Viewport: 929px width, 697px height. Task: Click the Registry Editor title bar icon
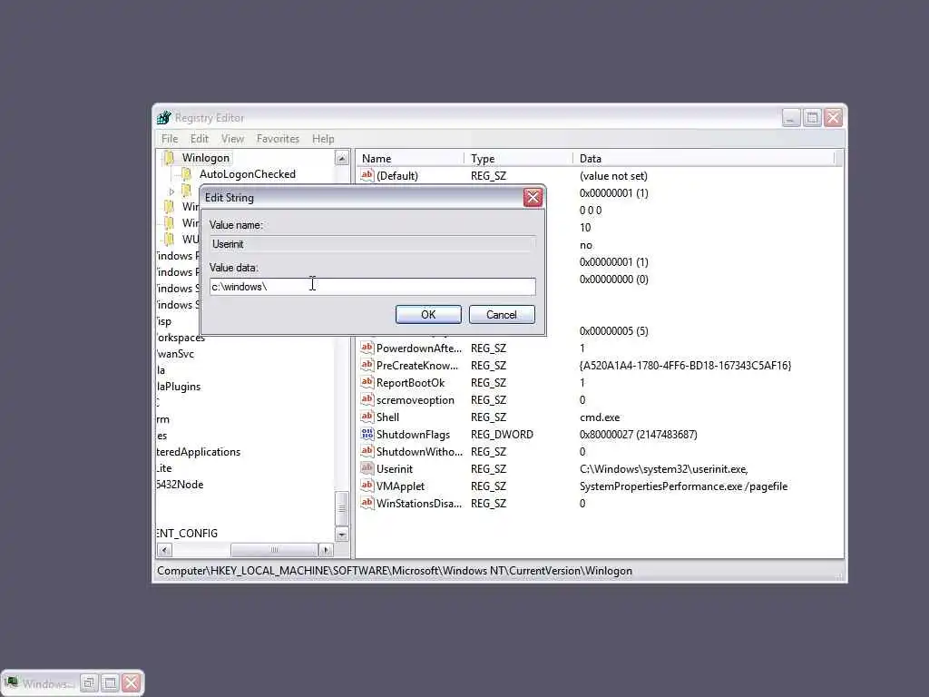[164, 117]
